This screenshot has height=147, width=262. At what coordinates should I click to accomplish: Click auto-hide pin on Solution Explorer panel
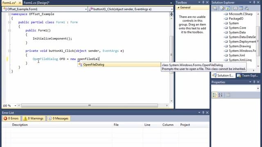pyautogui.click(x=254, y=2)
